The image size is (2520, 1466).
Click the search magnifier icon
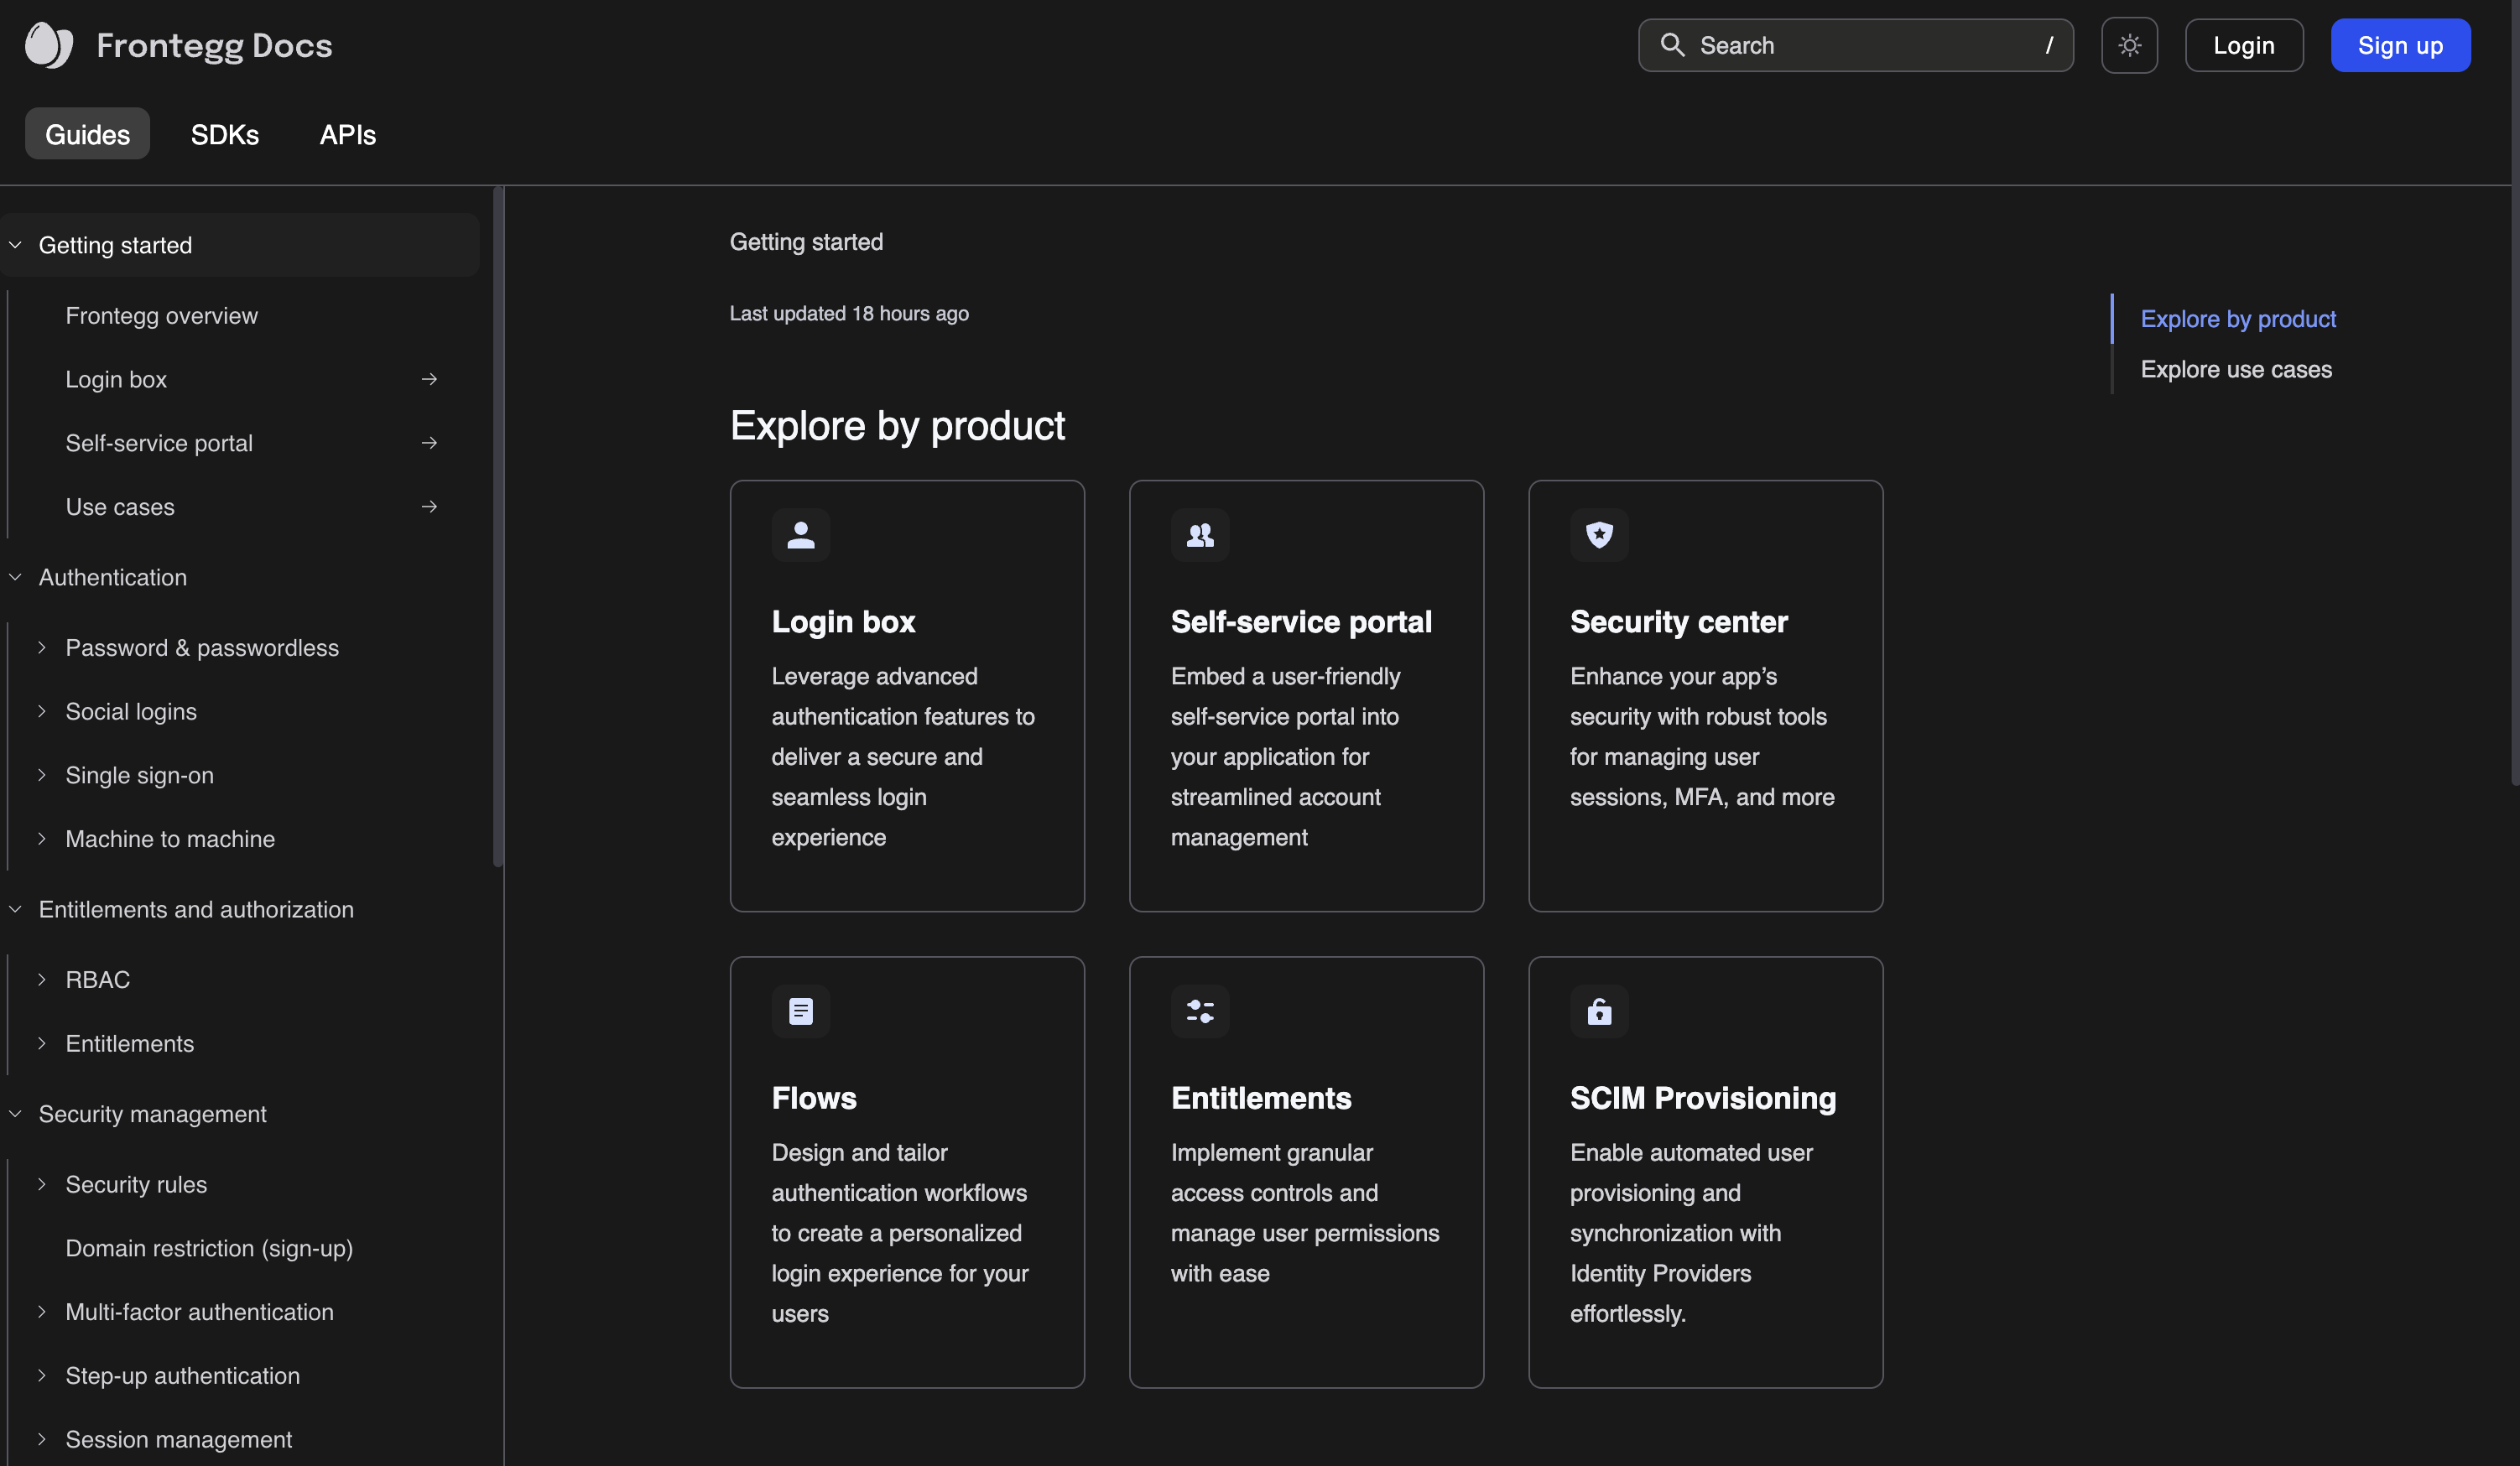[x=1673, y=45]
